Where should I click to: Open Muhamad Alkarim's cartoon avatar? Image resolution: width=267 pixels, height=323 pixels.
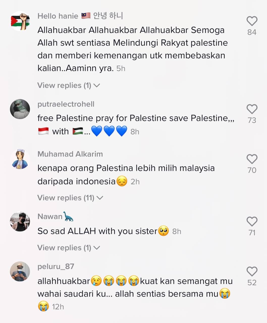click(20, 159)
